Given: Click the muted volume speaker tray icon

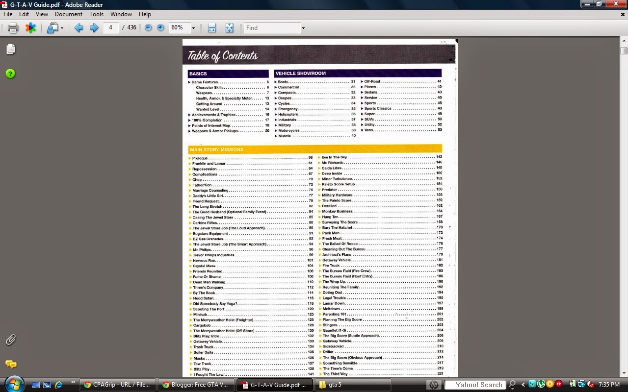Looking at the screenshot, I should [590, 385].
